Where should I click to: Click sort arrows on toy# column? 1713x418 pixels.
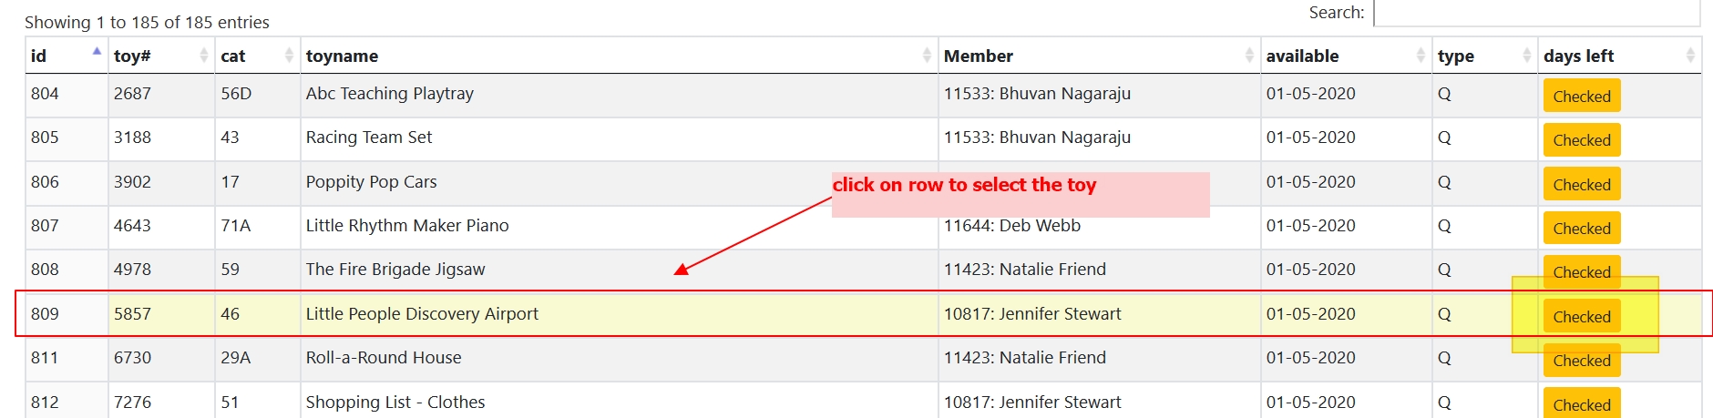tap(203, 56)
